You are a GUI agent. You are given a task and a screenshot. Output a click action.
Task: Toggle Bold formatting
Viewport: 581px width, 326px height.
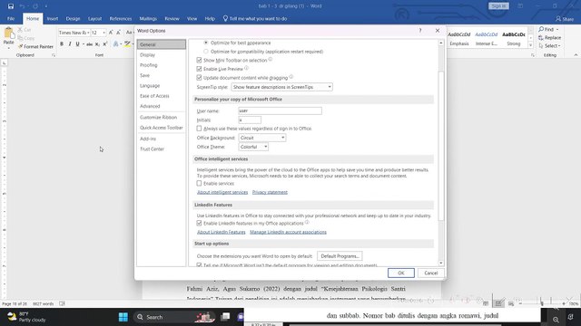62,44
